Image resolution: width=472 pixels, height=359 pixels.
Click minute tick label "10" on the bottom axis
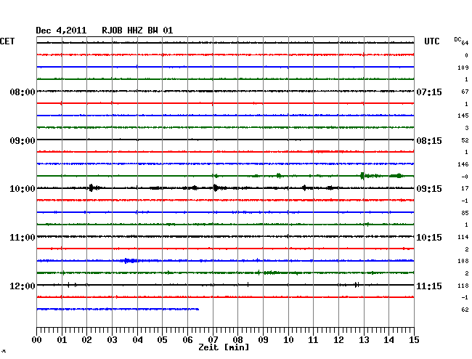(288, 339)
